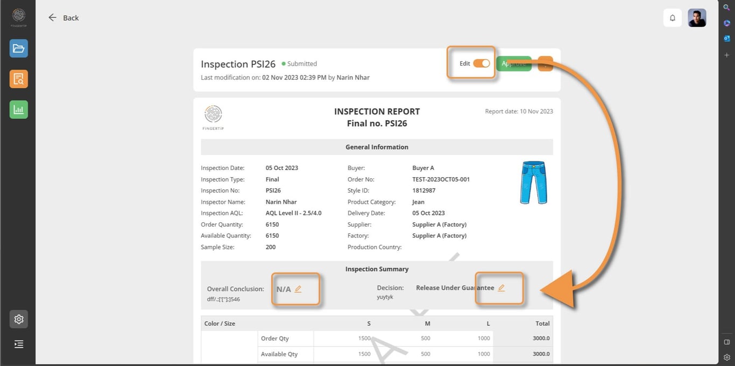This screenshot has width=735, height=366.
Task: Open the Outlook icon in browser sidebar
Action: pyautogui.click(x=727, y=38)
